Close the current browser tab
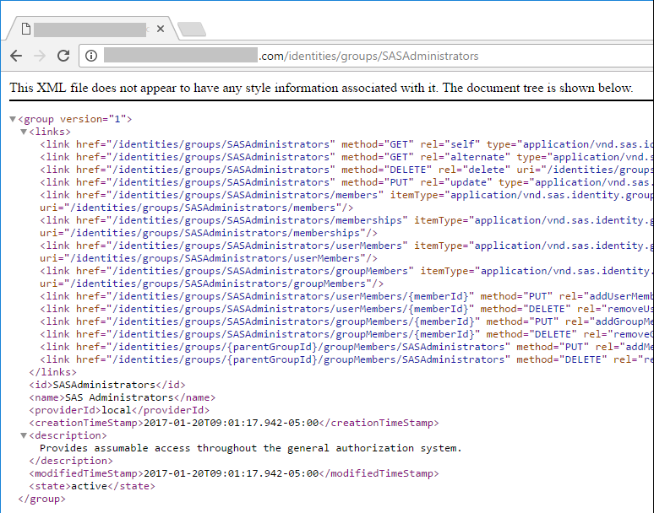 (161, 29)
